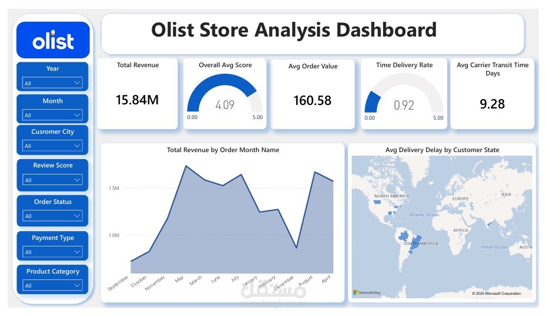Open the Month filter dropdown
Screen dimensions: 547x316
coord(53,114)
